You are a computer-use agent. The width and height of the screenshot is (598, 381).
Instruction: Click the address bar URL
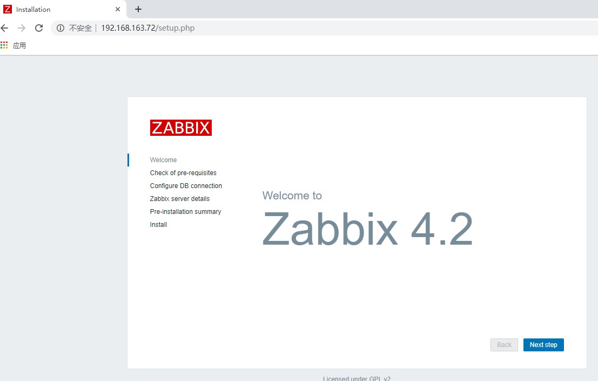147,28
